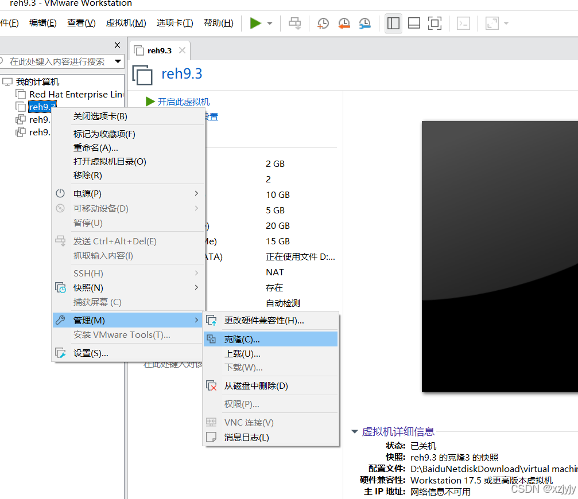Viewport: 578px width, 499px height.
Task: Expand the 管理(M) submenu arrow
Action: (x=196, y=320)
